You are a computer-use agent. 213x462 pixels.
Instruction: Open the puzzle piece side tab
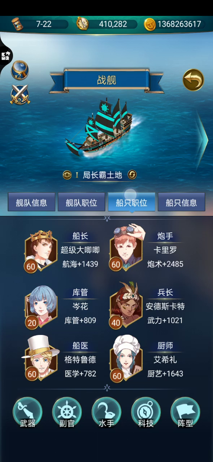click(x=6, y=56)
